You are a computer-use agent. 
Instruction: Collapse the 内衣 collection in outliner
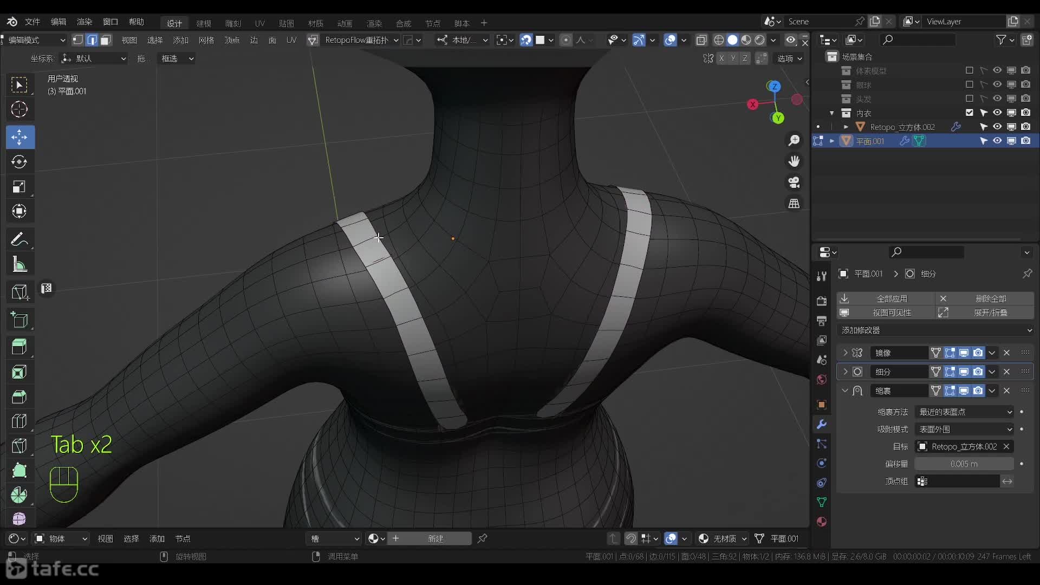831,113
